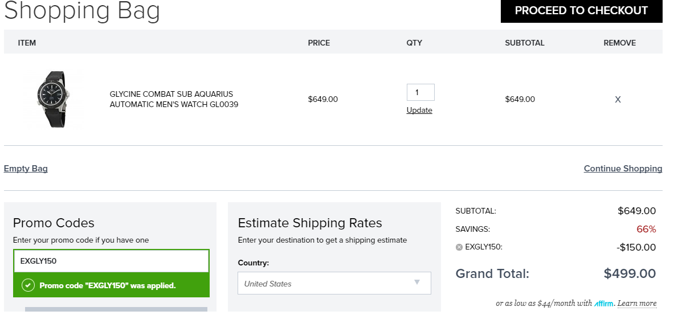Open the Country dropdown showing United States
674x315 pixels.
[334, 283]
